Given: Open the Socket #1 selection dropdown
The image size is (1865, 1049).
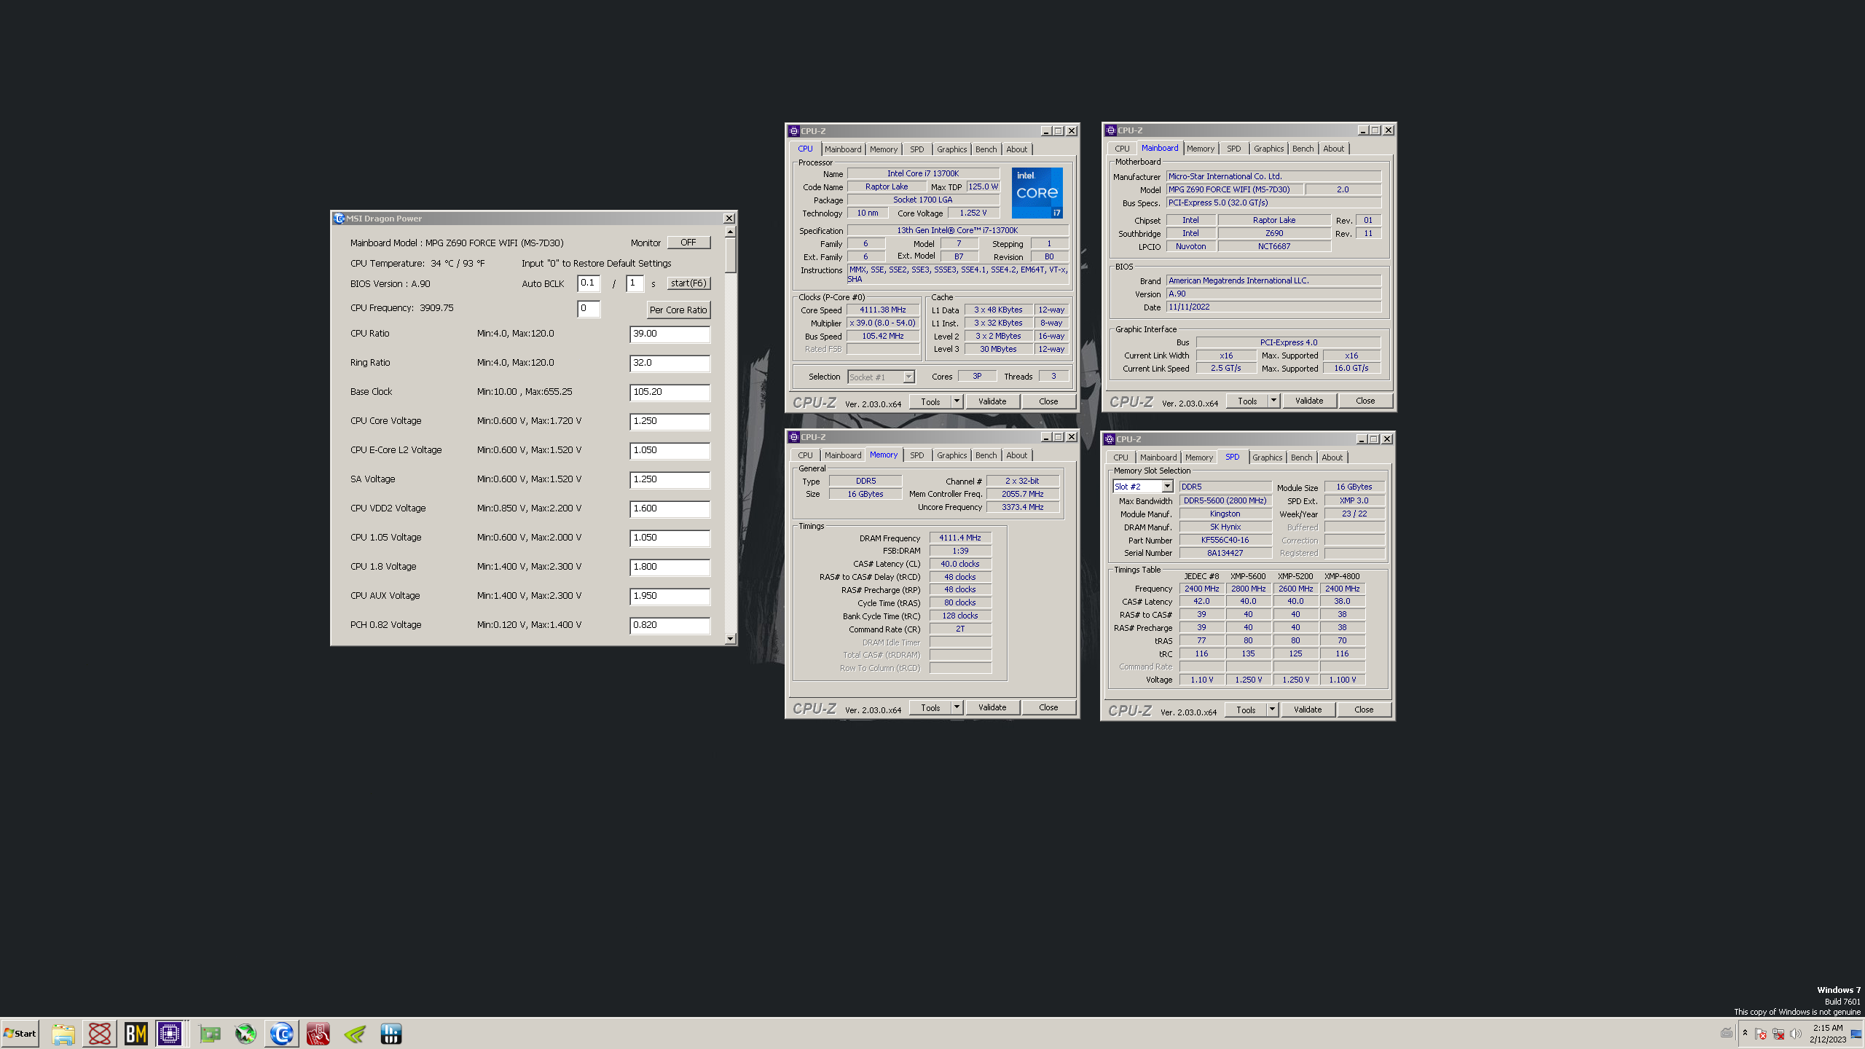Looking at the screenshot, I should (x=908, y=377).
